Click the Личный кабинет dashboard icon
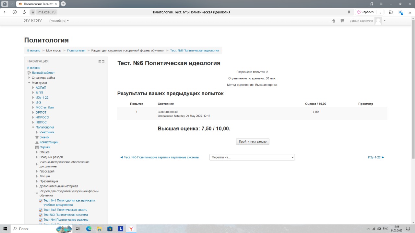 pos(29,73)
